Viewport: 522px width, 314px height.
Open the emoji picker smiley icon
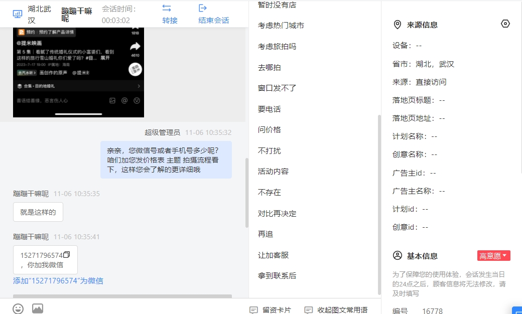pos(18,308)
